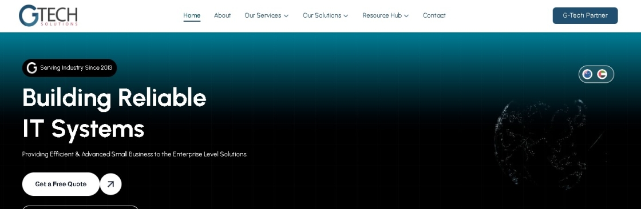Click the 'Serving Industry Since 2013' text
This screenshot has height=209, width=641.
[76, 68]
